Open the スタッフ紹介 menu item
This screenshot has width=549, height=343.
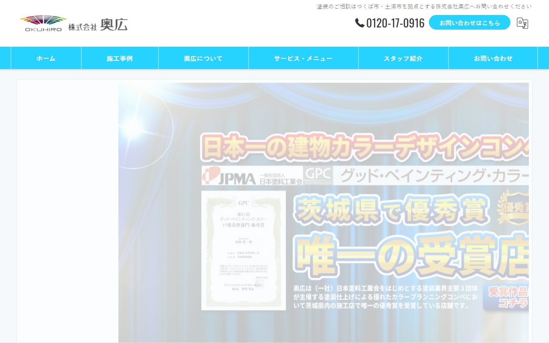[403, 58]
